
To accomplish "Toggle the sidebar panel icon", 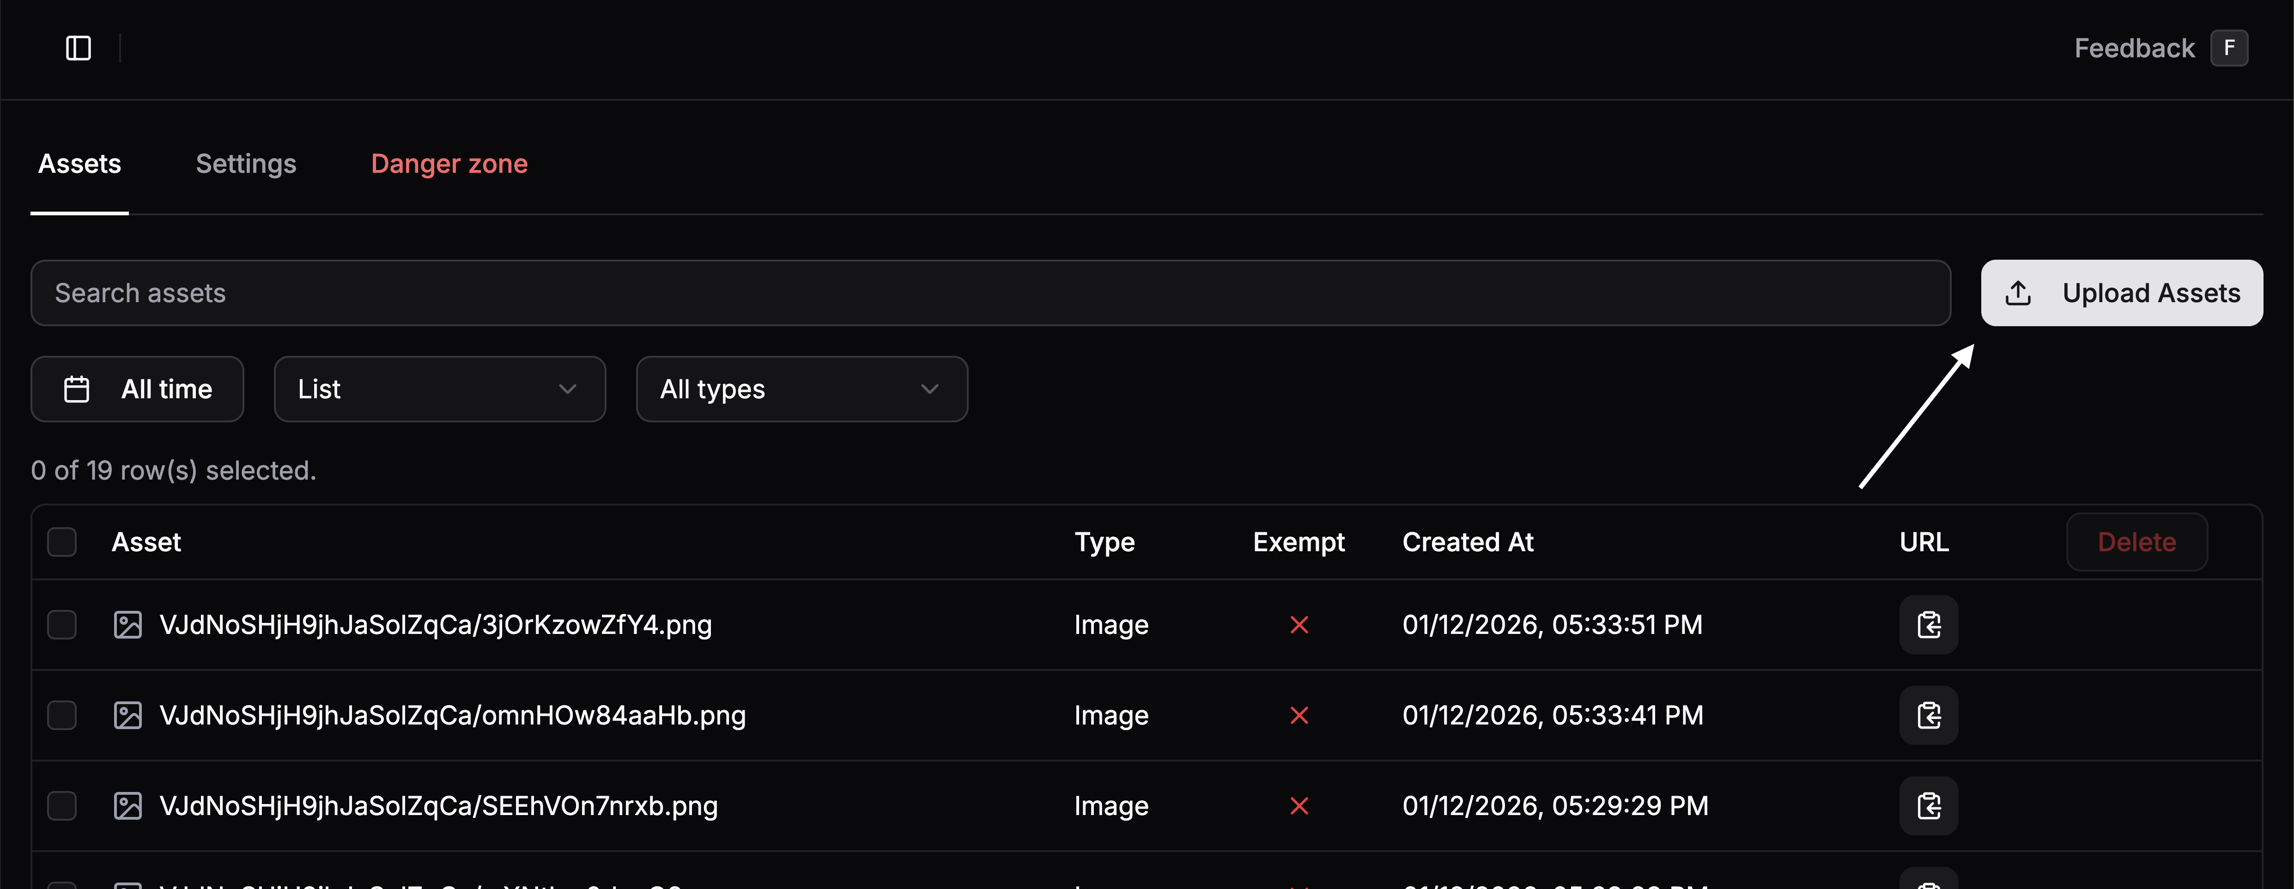I will click(x=79, y=48).
